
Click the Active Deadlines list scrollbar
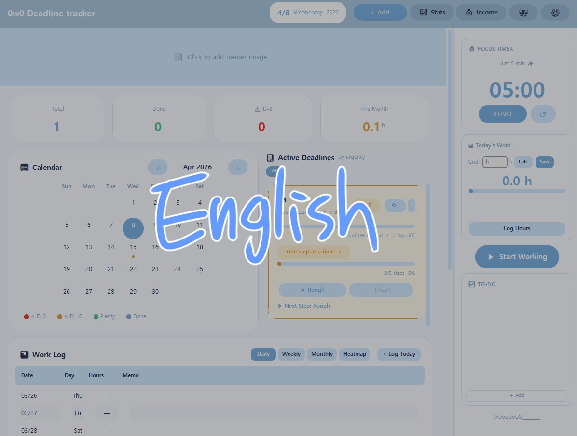pyautogui.click(x=428, y=255)
